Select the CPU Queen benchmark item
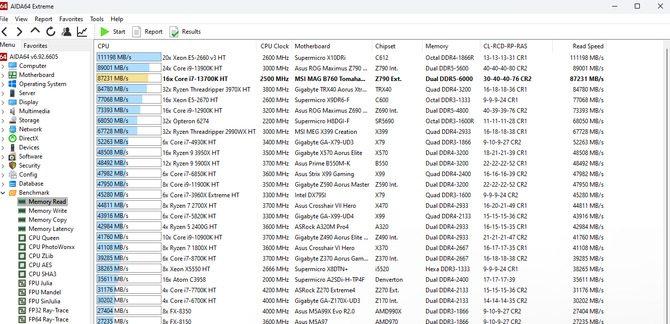Screen dimensions: 670x324 (44, 238)
